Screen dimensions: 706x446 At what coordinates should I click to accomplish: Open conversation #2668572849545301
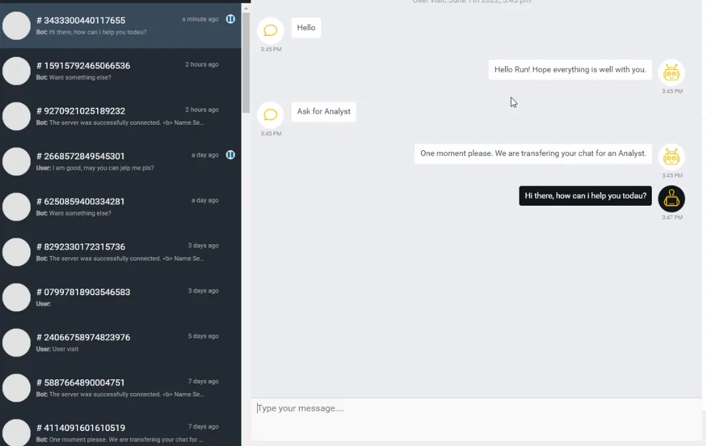[x=121, y=161]
